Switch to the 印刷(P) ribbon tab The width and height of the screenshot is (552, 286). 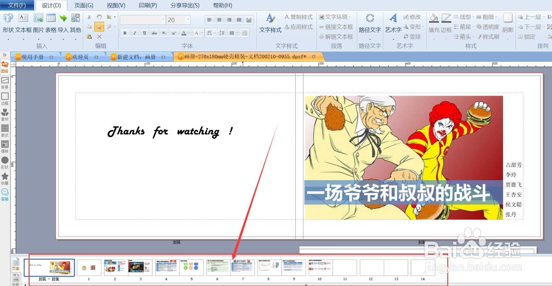point(148,6)
